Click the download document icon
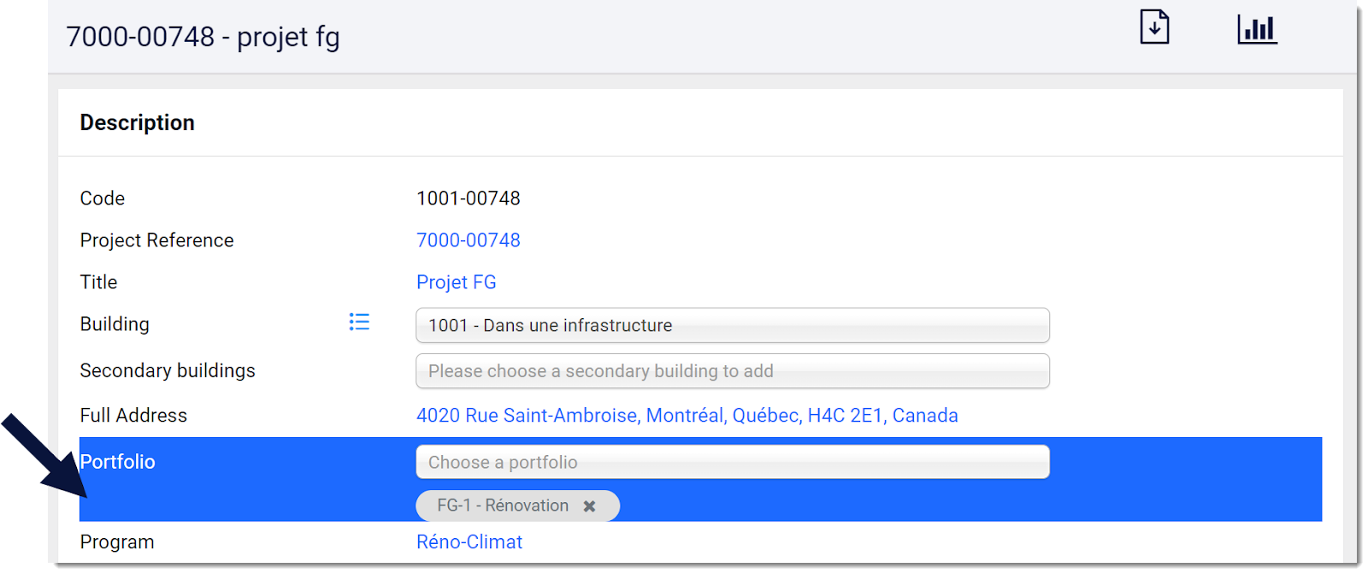This screenshot has height=574, width=1368. (x=1154, y=27)
